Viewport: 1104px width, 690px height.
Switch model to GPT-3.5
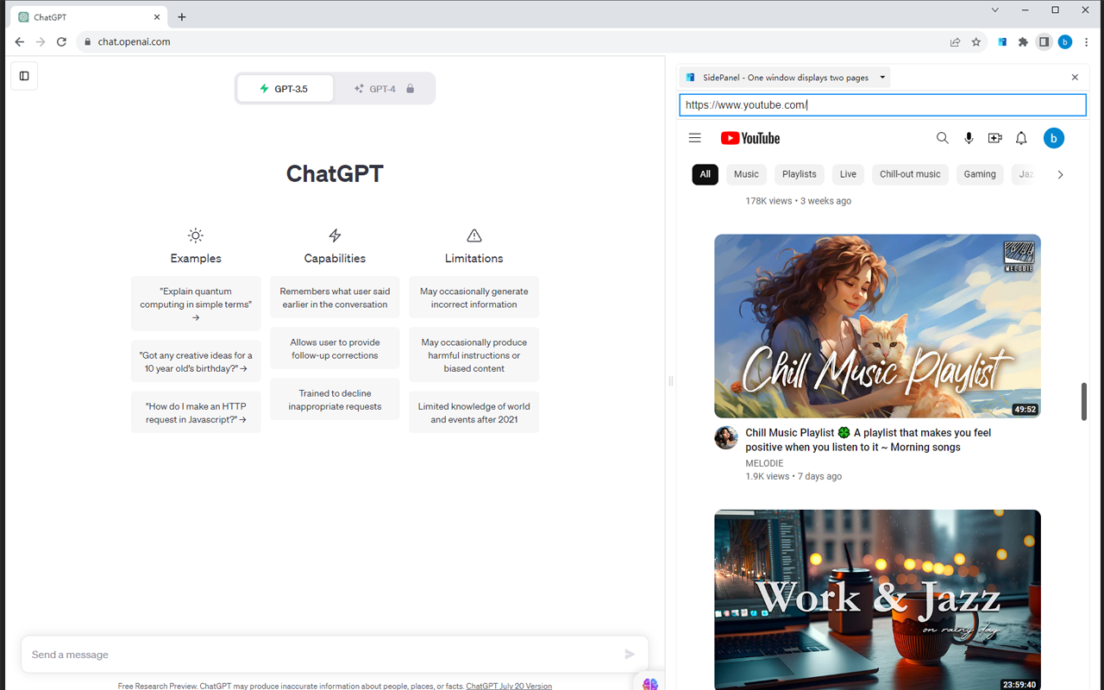click(x=285, y=89)
